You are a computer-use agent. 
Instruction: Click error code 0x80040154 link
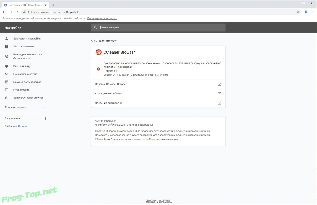(124, 67)
